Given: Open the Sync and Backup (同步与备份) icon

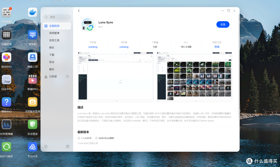Looking at the screenshot, I should 6,147.
